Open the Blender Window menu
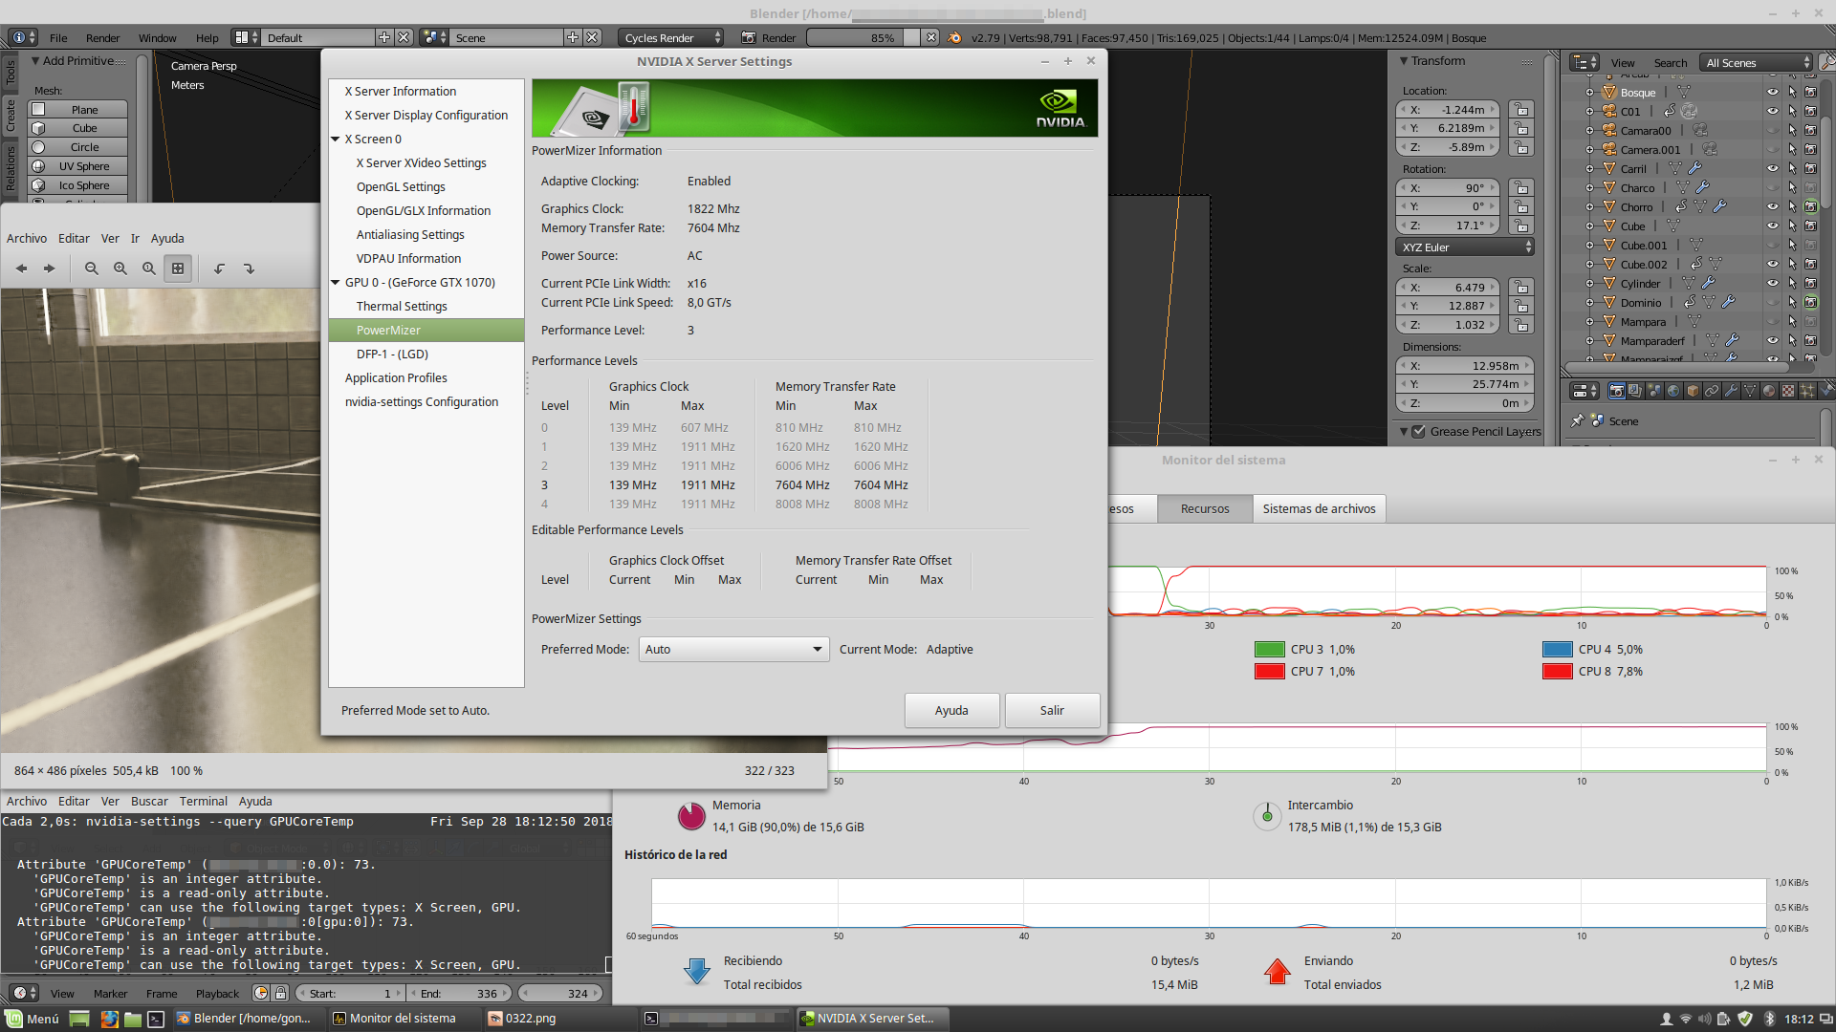The width and height of the screenshot is (1836, 1032). (157, 38)
